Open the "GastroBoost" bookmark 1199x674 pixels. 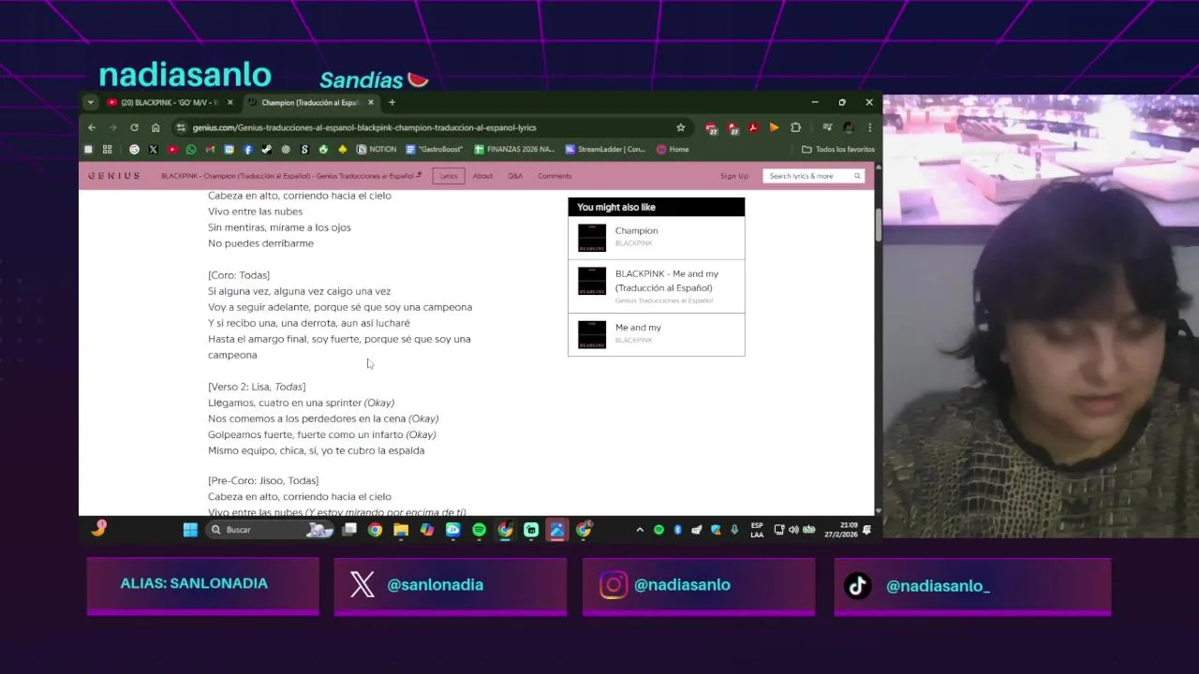434,150
